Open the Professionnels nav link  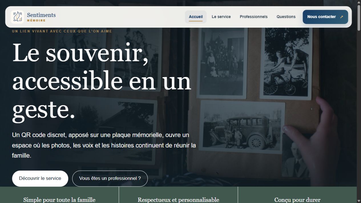254,17
